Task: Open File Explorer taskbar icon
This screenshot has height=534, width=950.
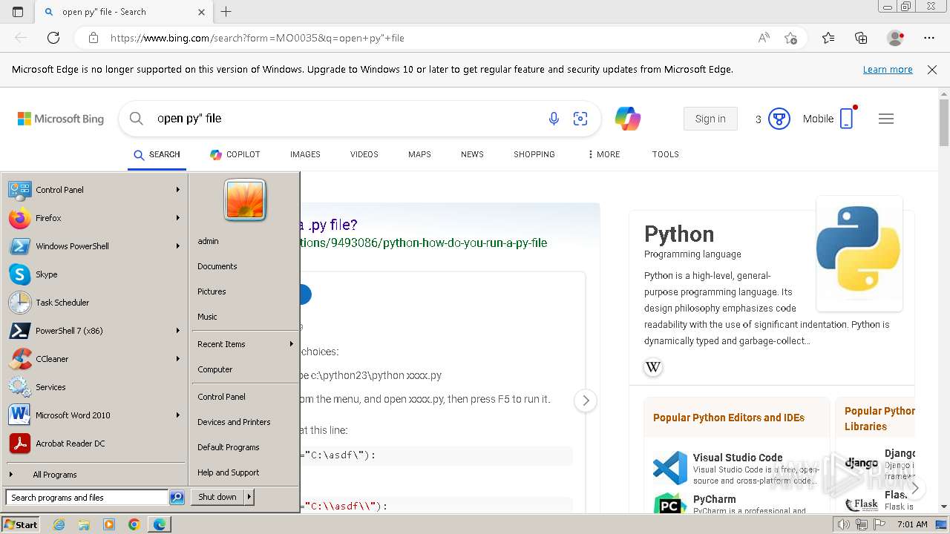Action: point(84,524)
